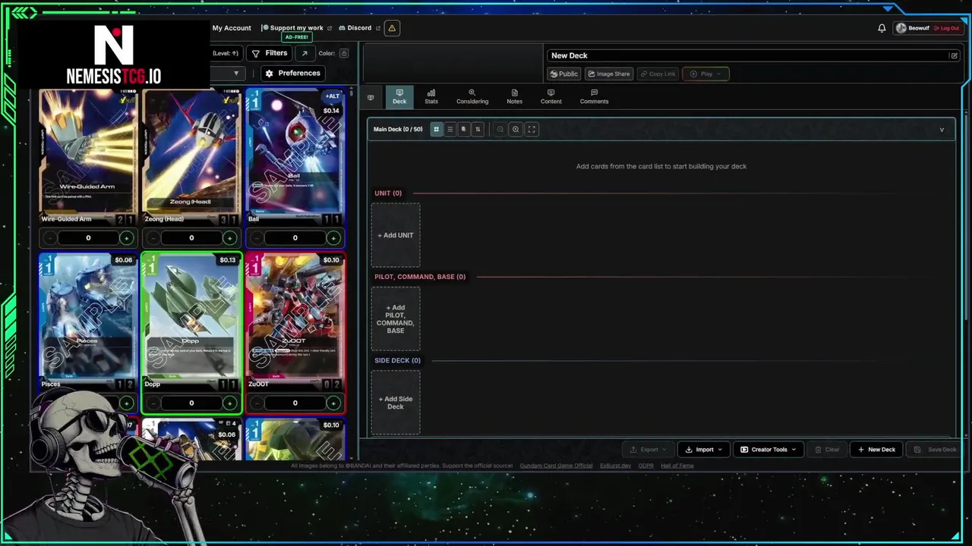Open the Play dropdown
The height and width of the screenshot is (546, 972).
tap(705, 74)
